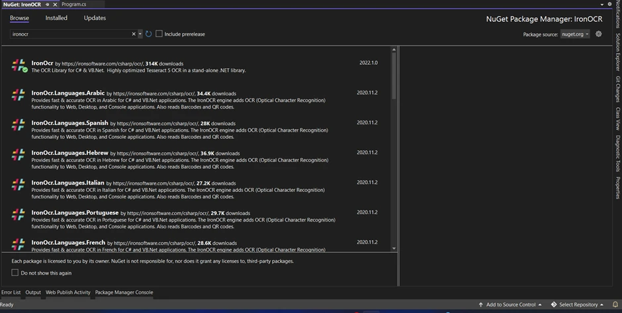This screenshot has width=622, height=313.
Task: Click the IronOcr.Languages.Arabic package icon
Action: [x=19, y=95]
